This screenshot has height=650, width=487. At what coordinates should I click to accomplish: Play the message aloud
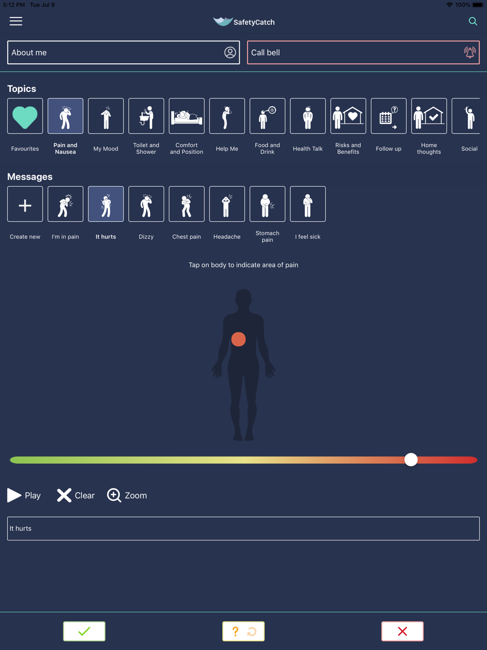click(24, 495)
